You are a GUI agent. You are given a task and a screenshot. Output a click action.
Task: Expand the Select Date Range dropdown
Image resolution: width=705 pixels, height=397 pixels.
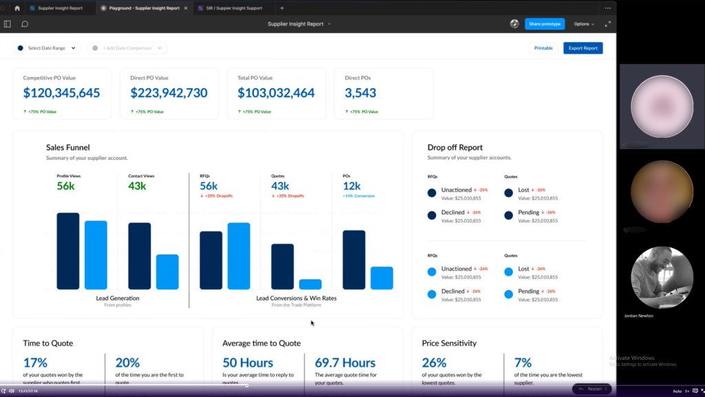point(48,48)
